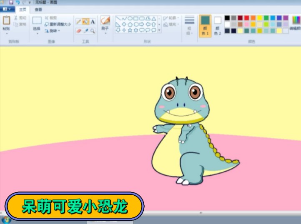This screenshot has height=224, width=301.
Task: Pick the pink color swatch
Action: click(x=247, y=24)
